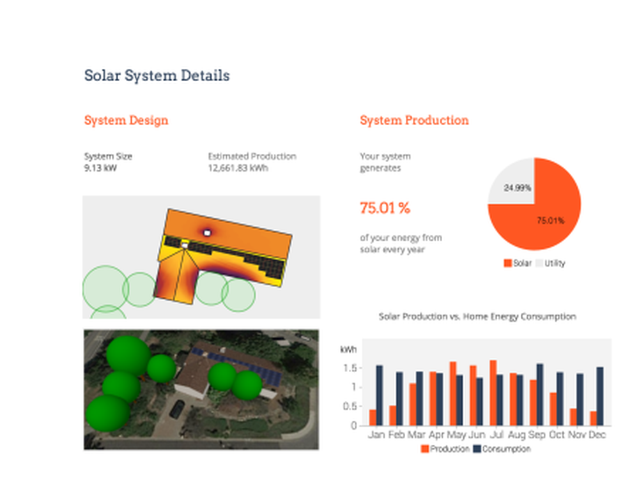
Task: Click the kWh axis unit label
Action: pyautogui.click(x=348, y=349)
